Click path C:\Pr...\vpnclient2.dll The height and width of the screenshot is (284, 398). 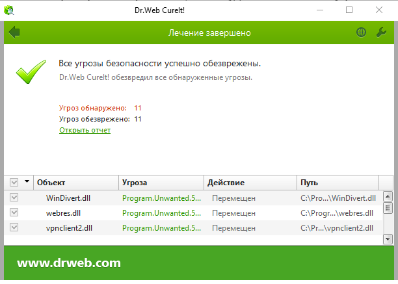point(337,228)
